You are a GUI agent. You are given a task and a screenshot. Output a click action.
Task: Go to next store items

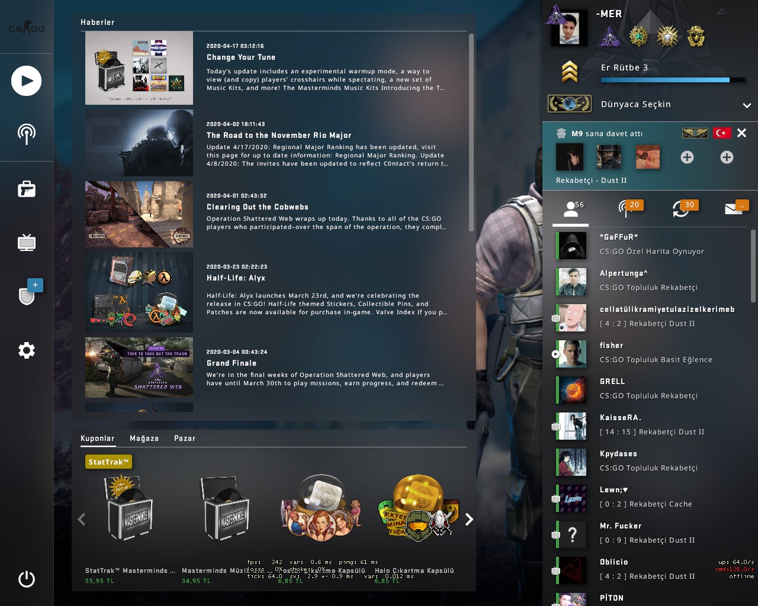(469, 520)
